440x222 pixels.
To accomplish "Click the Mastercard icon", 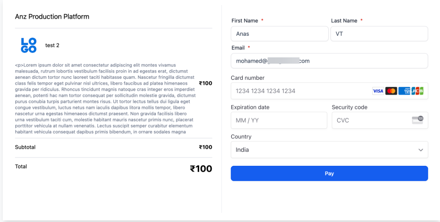I will (x=391, y=91).
